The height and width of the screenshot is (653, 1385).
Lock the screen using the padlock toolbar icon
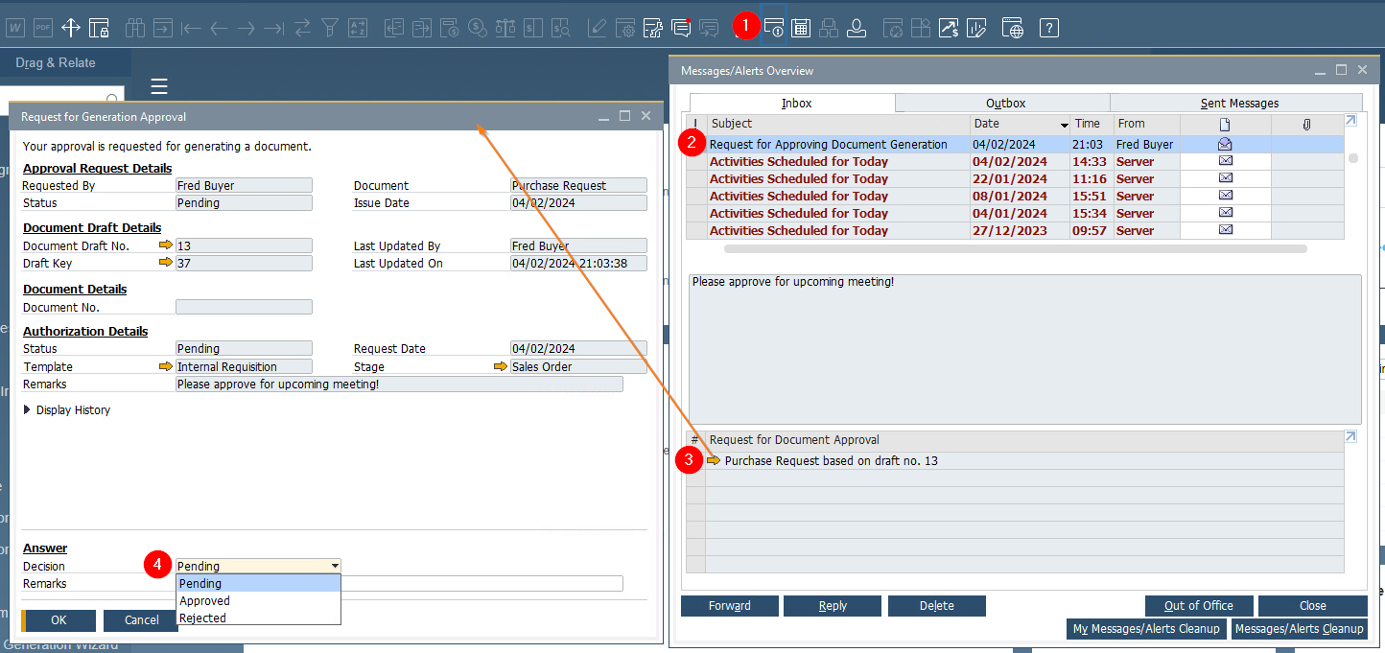click(x=100, y=27)
